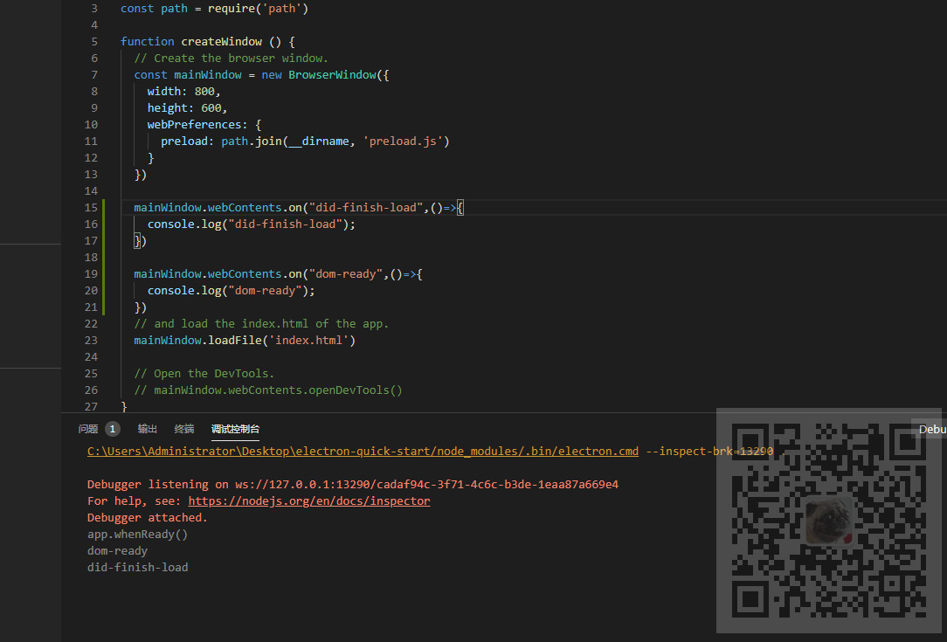The height and width of the screenshot is (642, 947).
Task: Click the problems count badge showing 1
Action: [112, 429]
